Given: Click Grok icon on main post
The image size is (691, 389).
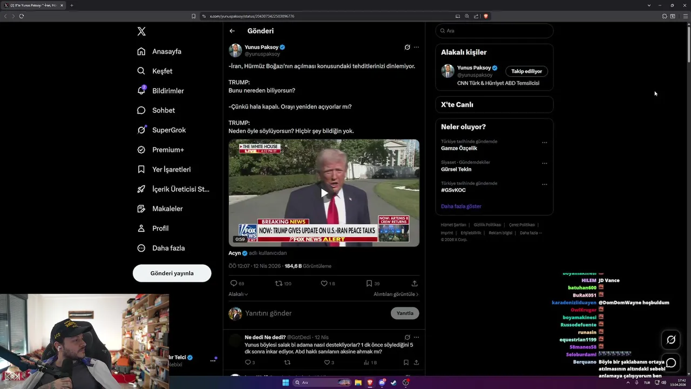Looking at the screenshot, I should (407, 47).
